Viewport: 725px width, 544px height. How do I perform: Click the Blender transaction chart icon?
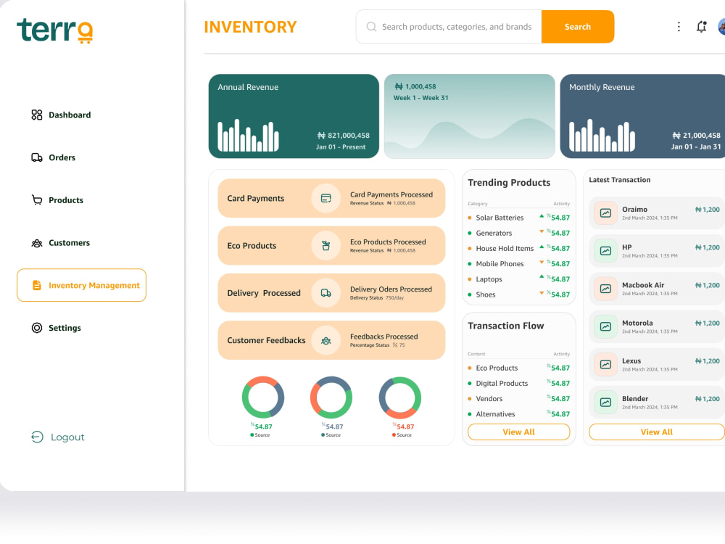point(605,403)
